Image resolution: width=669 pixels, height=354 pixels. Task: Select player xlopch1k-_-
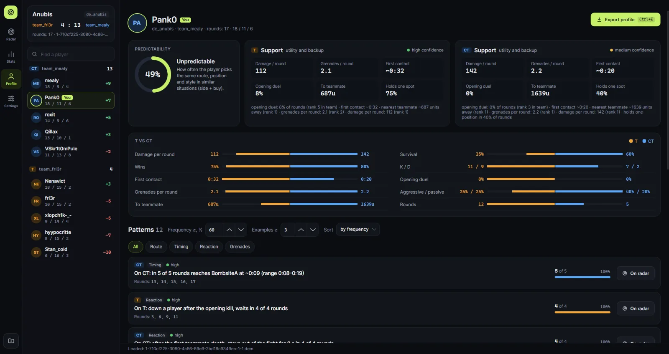tap(71, 218)
